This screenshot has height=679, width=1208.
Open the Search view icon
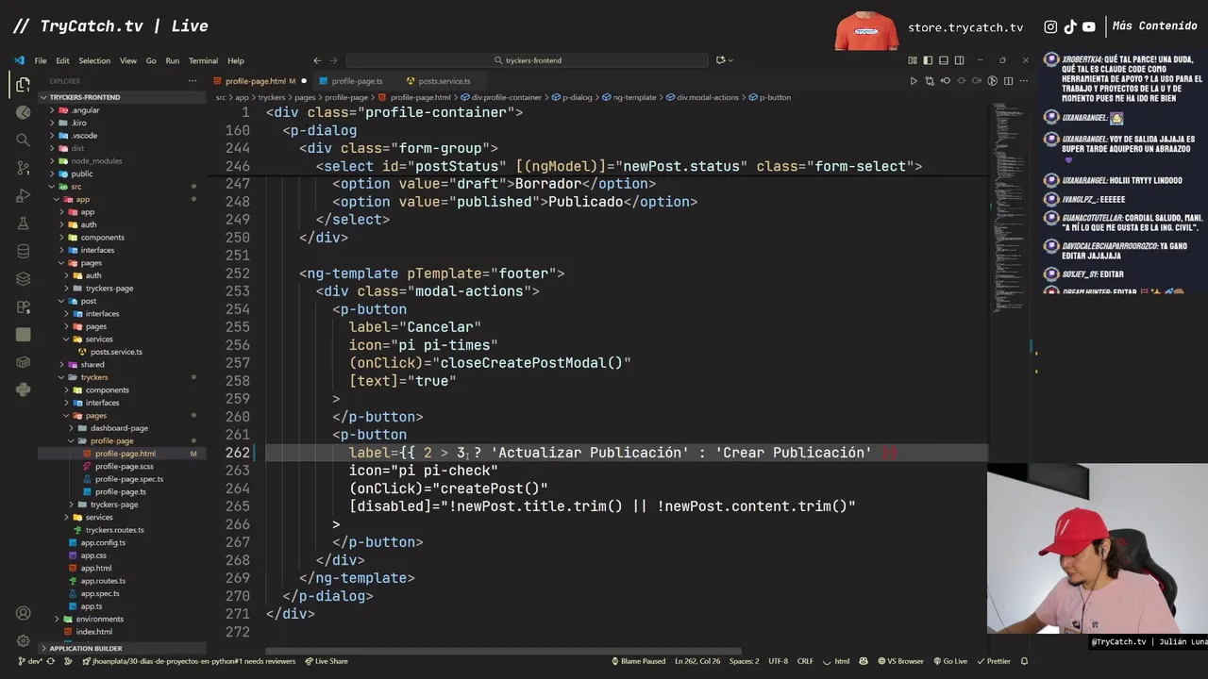23,140
